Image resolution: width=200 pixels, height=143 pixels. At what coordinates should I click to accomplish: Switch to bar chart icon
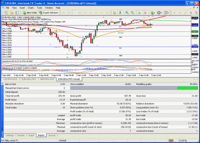(x=115, y=12)
